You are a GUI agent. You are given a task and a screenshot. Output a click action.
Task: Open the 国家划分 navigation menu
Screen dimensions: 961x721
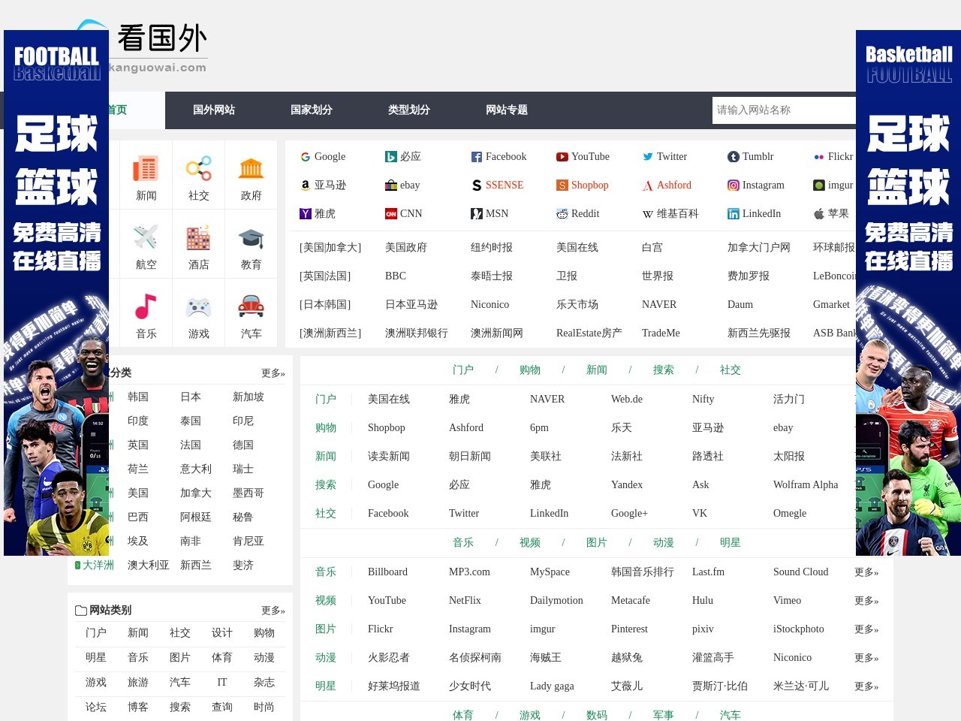pyautogui.click(x=311, y=110)
